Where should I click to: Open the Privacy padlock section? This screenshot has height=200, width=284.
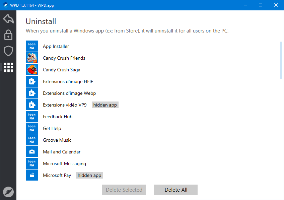tap(8, 35)
